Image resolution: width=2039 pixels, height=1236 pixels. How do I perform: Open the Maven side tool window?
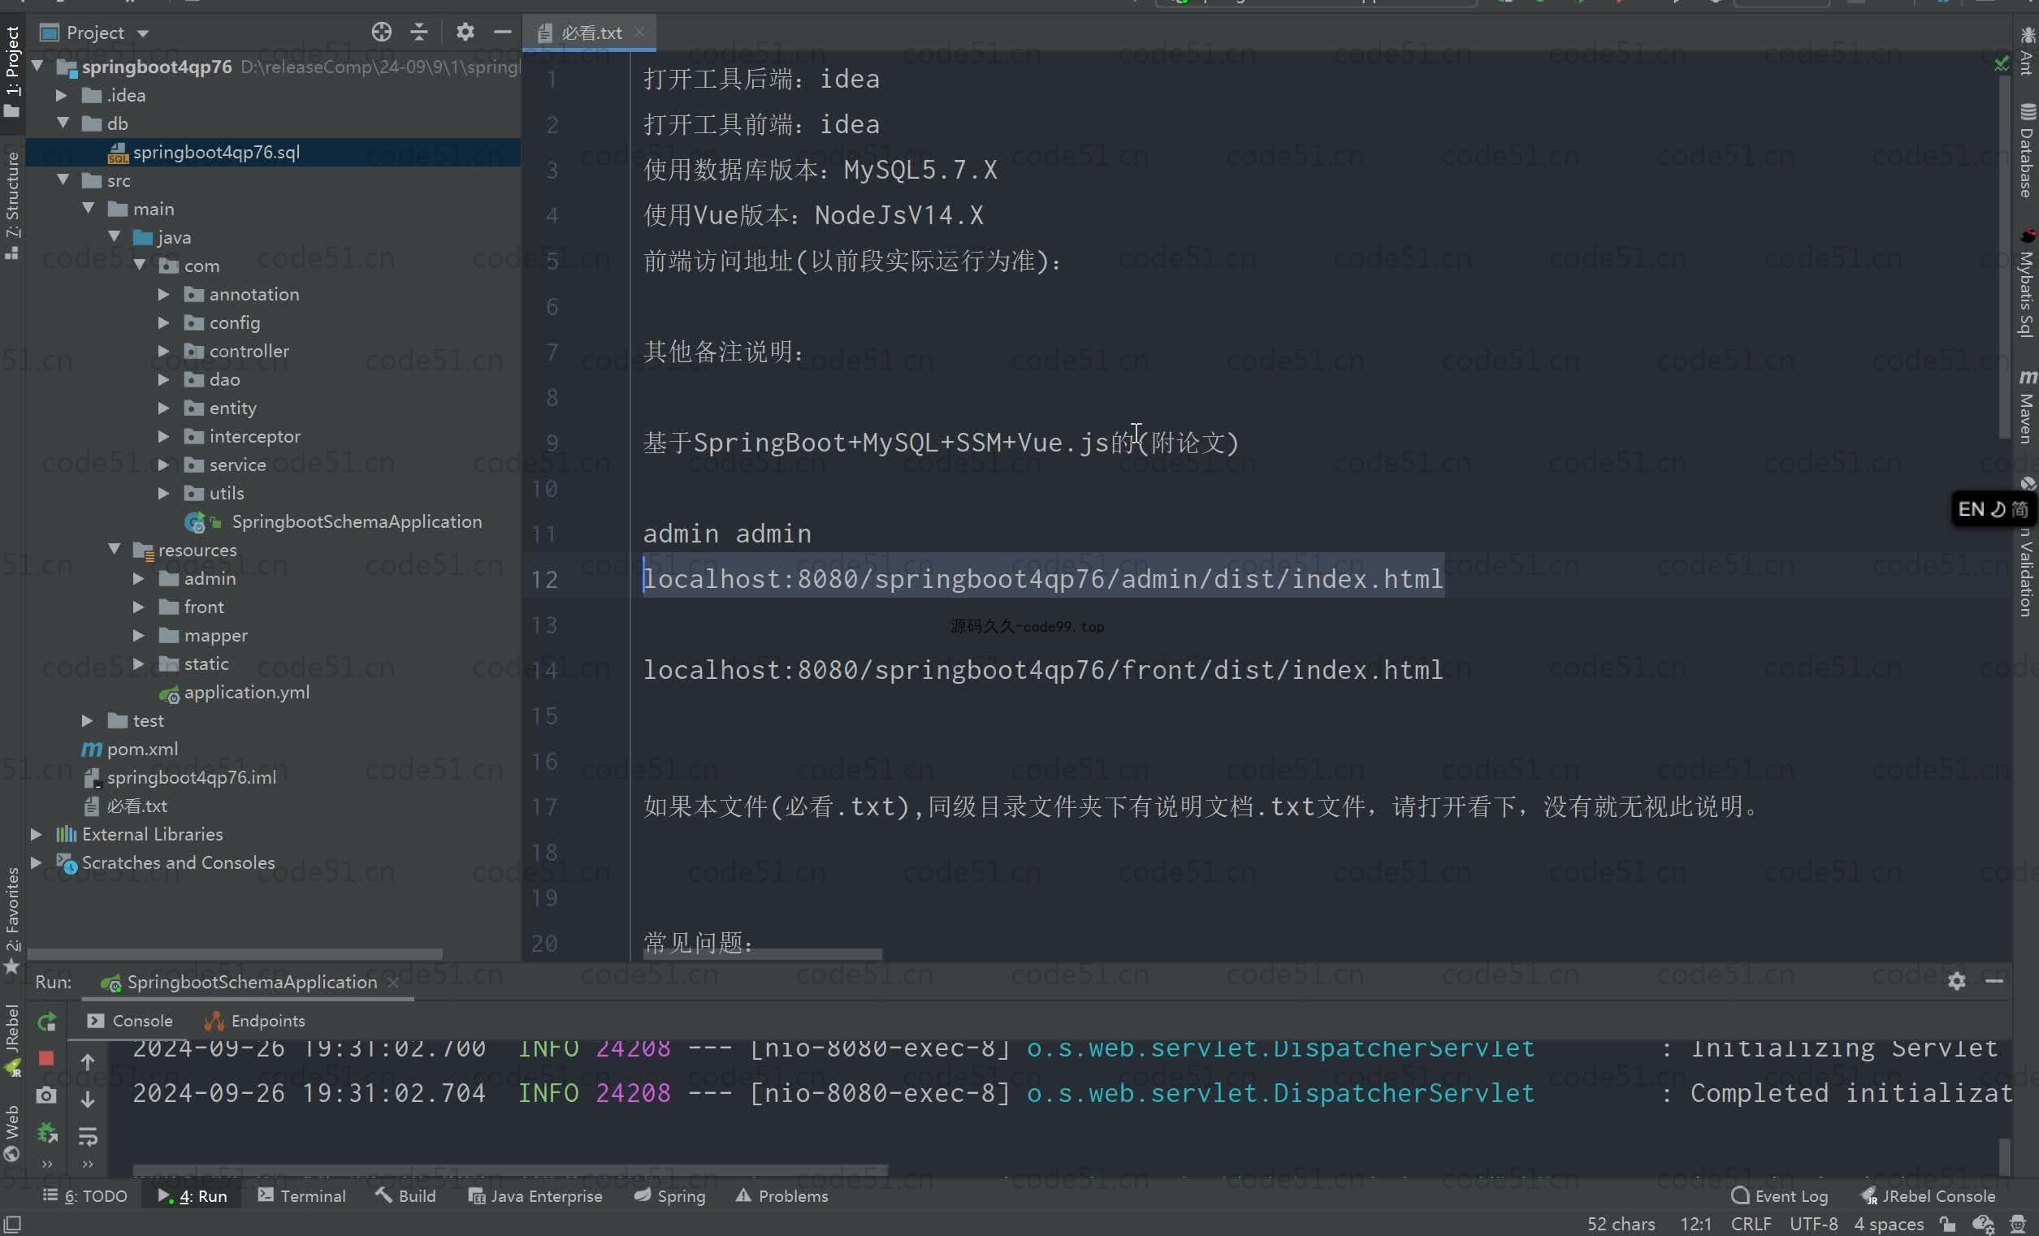point(2027,408)
